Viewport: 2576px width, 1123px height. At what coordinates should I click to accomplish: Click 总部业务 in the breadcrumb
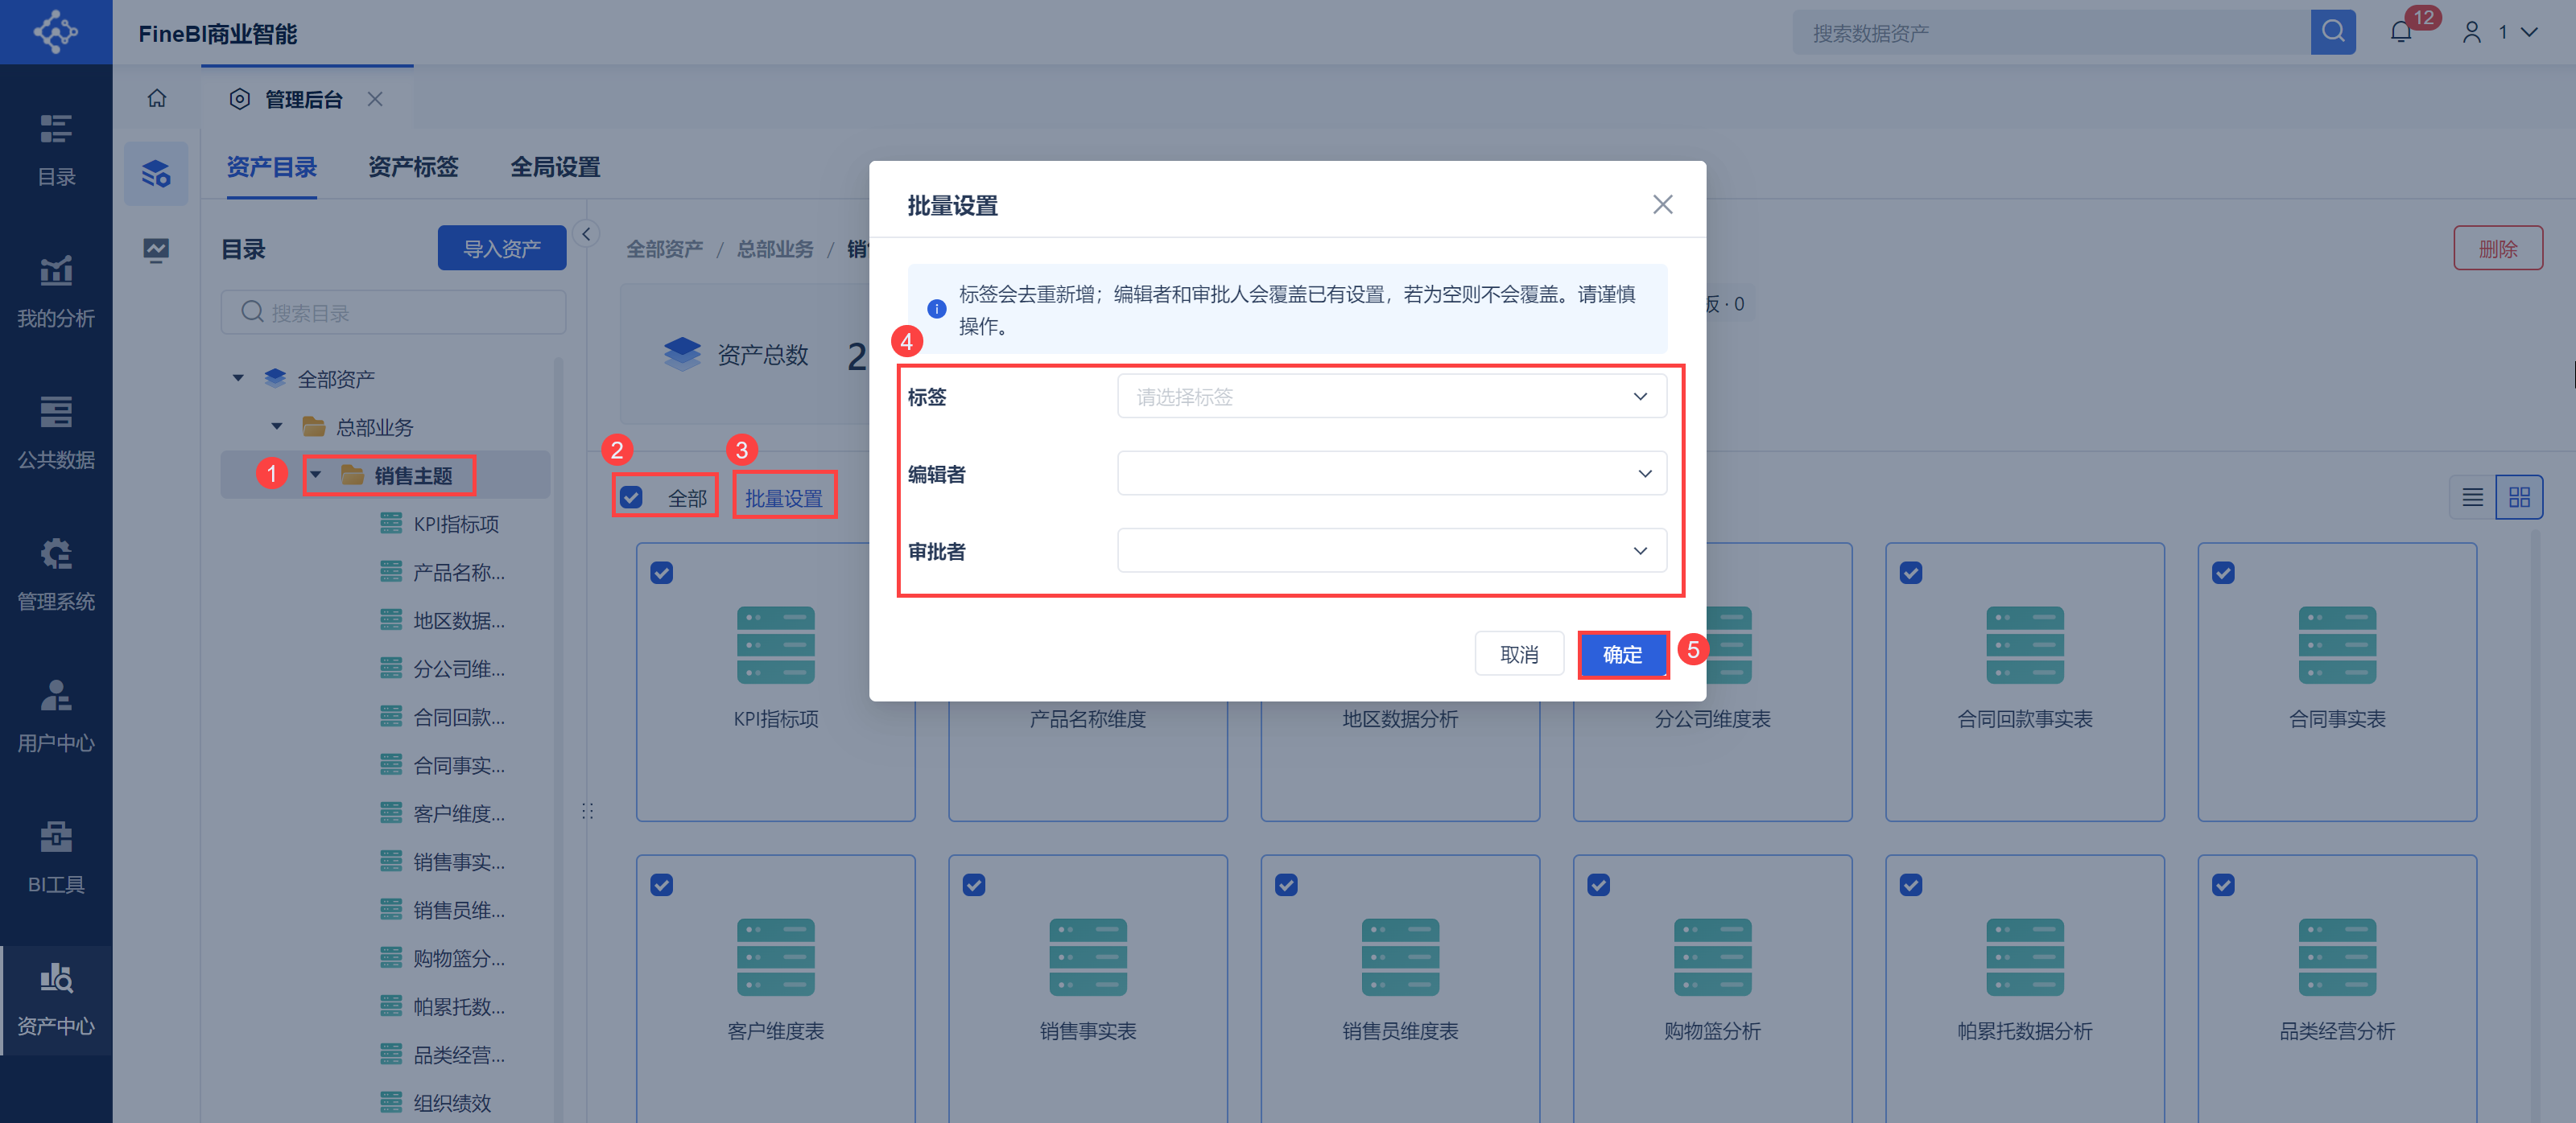click(775, 249)
